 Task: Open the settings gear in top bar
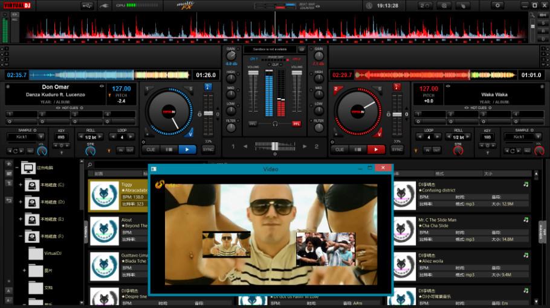coord(497,5)
